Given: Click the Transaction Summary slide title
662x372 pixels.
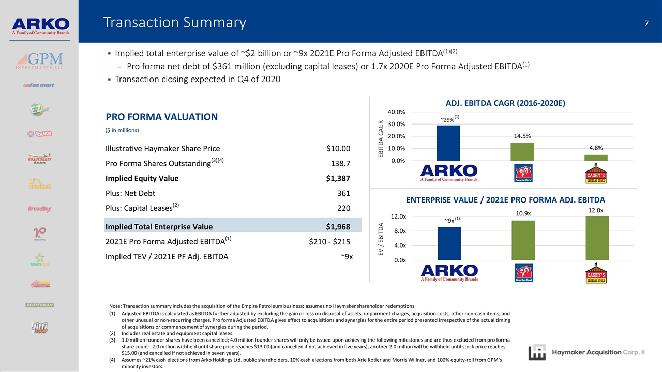Looking at the screenshot, I should pyautogui.click(x=174, y=23).
